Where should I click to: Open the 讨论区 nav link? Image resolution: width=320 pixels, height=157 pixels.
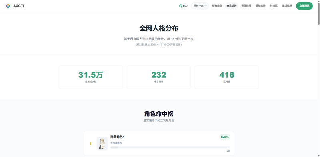tap(274, 6)
